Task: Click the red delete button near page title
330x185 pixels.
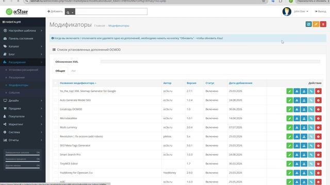Action: point(323,24)
